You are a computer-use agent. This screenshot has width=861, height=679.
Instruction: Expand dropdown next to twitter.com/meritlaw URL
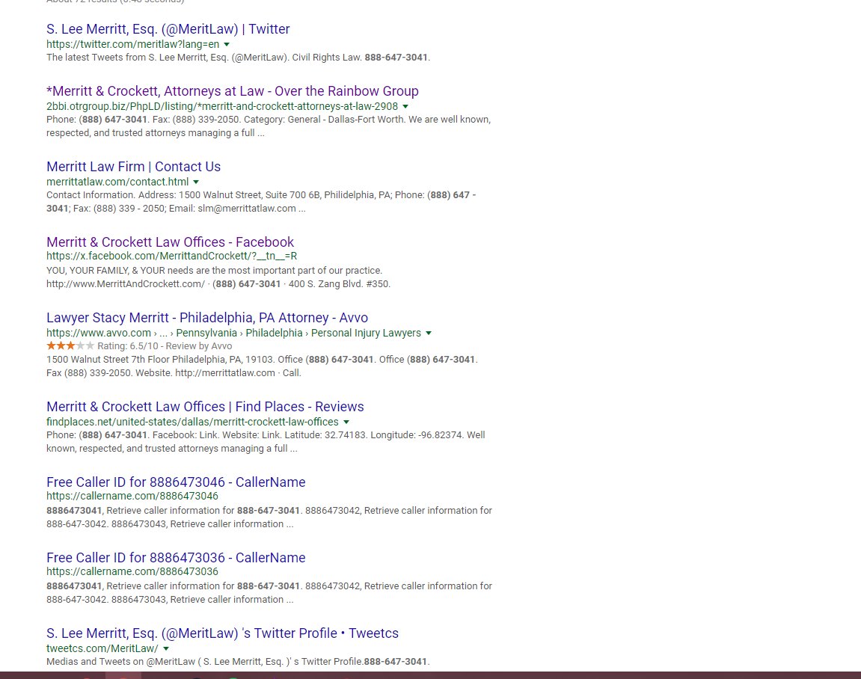click(x=227, y=44)
